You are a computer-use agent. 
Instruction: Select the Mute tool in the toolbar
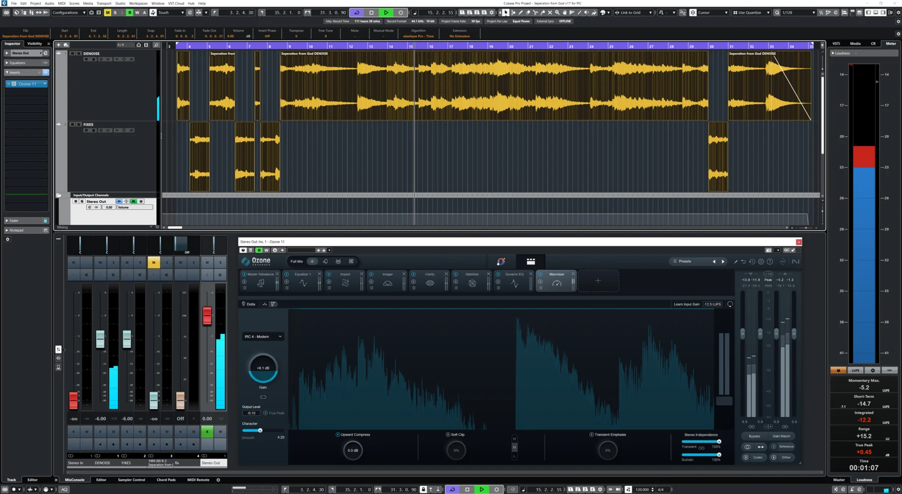coord(550,13)
